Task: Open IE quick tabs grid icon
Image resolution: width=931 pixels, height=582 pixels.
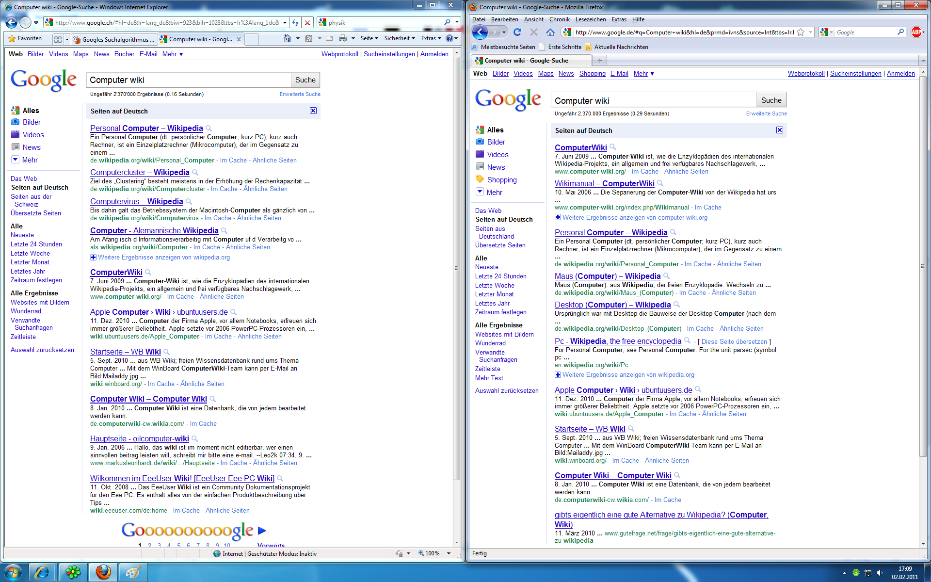Action: 58,39
